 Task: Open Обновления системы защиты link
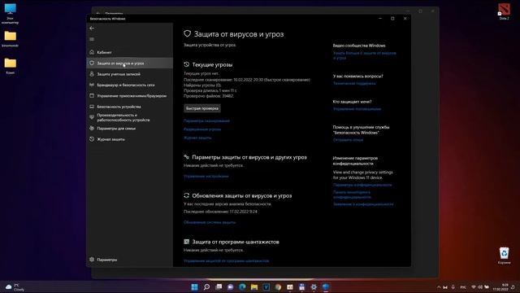210,222
